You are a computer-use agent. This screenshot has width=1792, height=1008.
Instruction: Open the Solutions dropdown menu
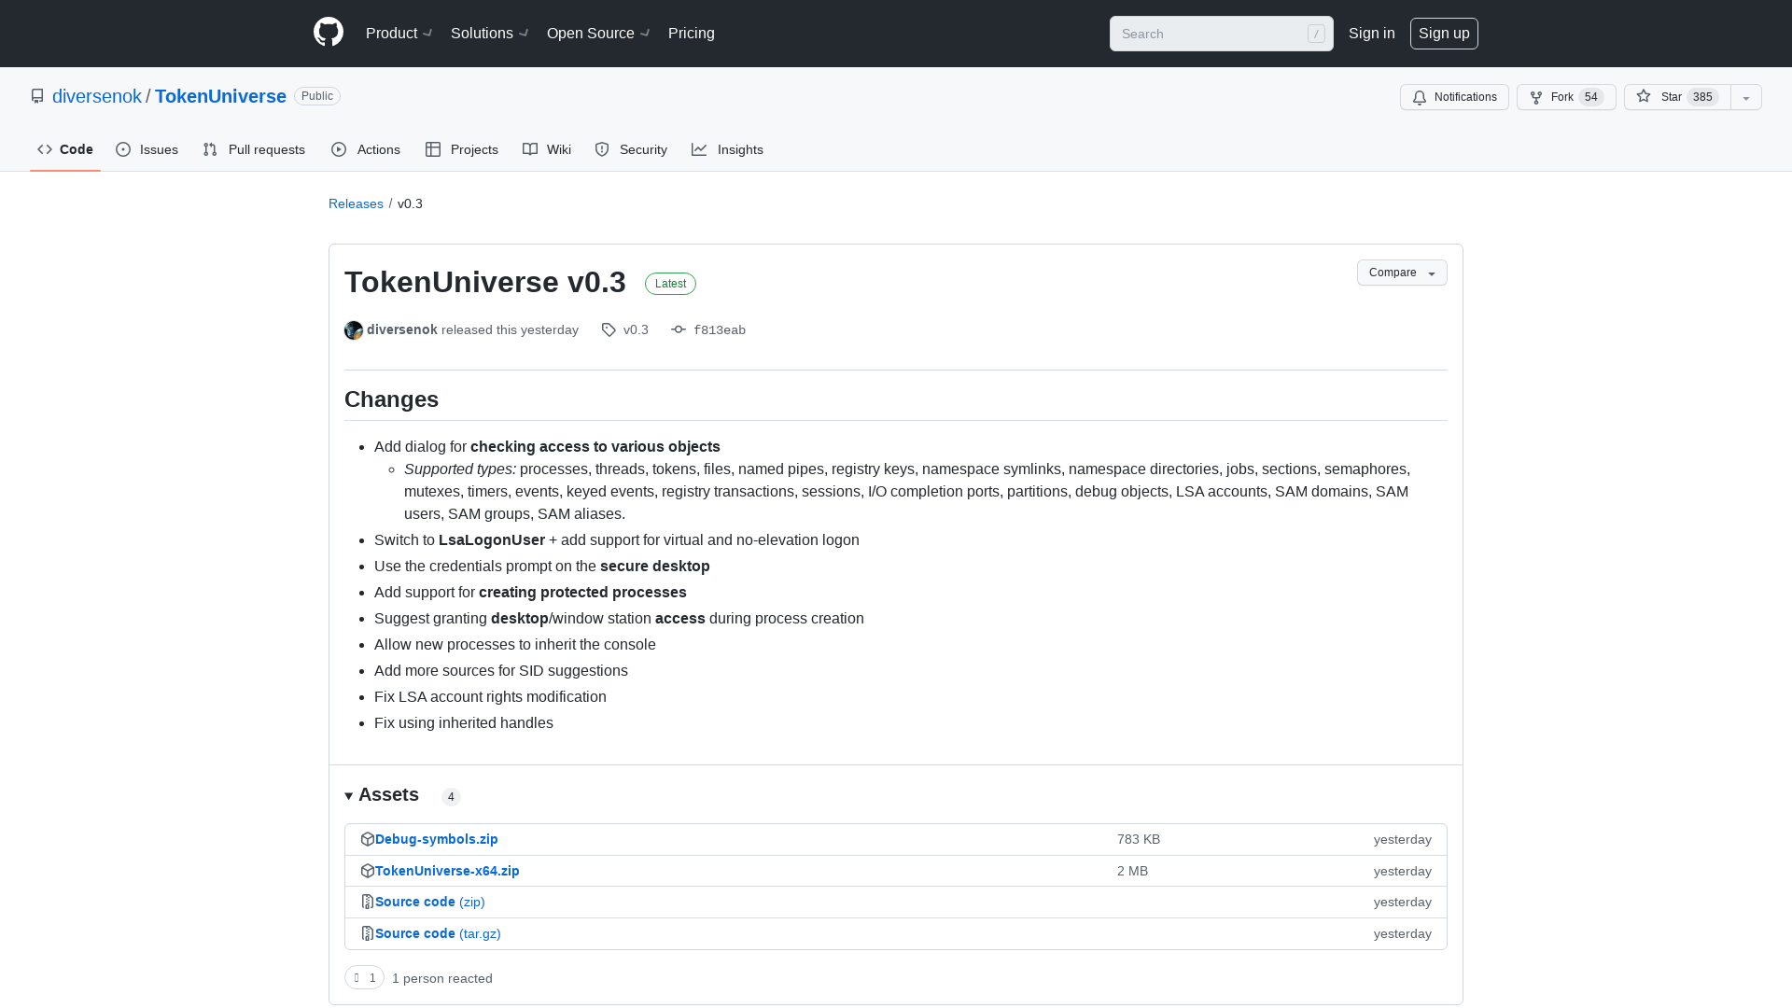point(490,33)
